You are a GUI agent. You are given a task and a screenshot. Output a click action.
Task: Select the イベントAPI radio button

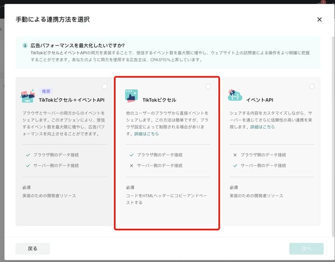[312, 86]
